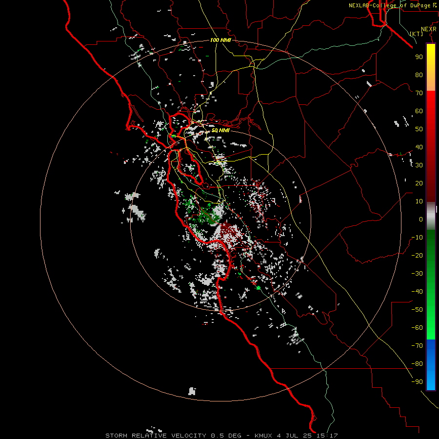The image size is (439, 439).
Task: Click the "STORM RELATIVE VELOCITY" caption text
Action: click(x=156, y=436)
